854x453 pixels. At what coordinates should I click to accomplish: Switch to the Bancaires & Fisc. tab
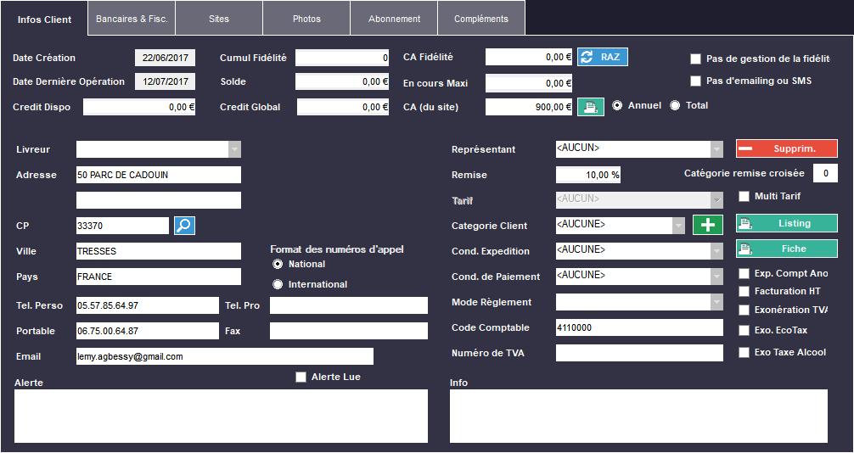132,19
